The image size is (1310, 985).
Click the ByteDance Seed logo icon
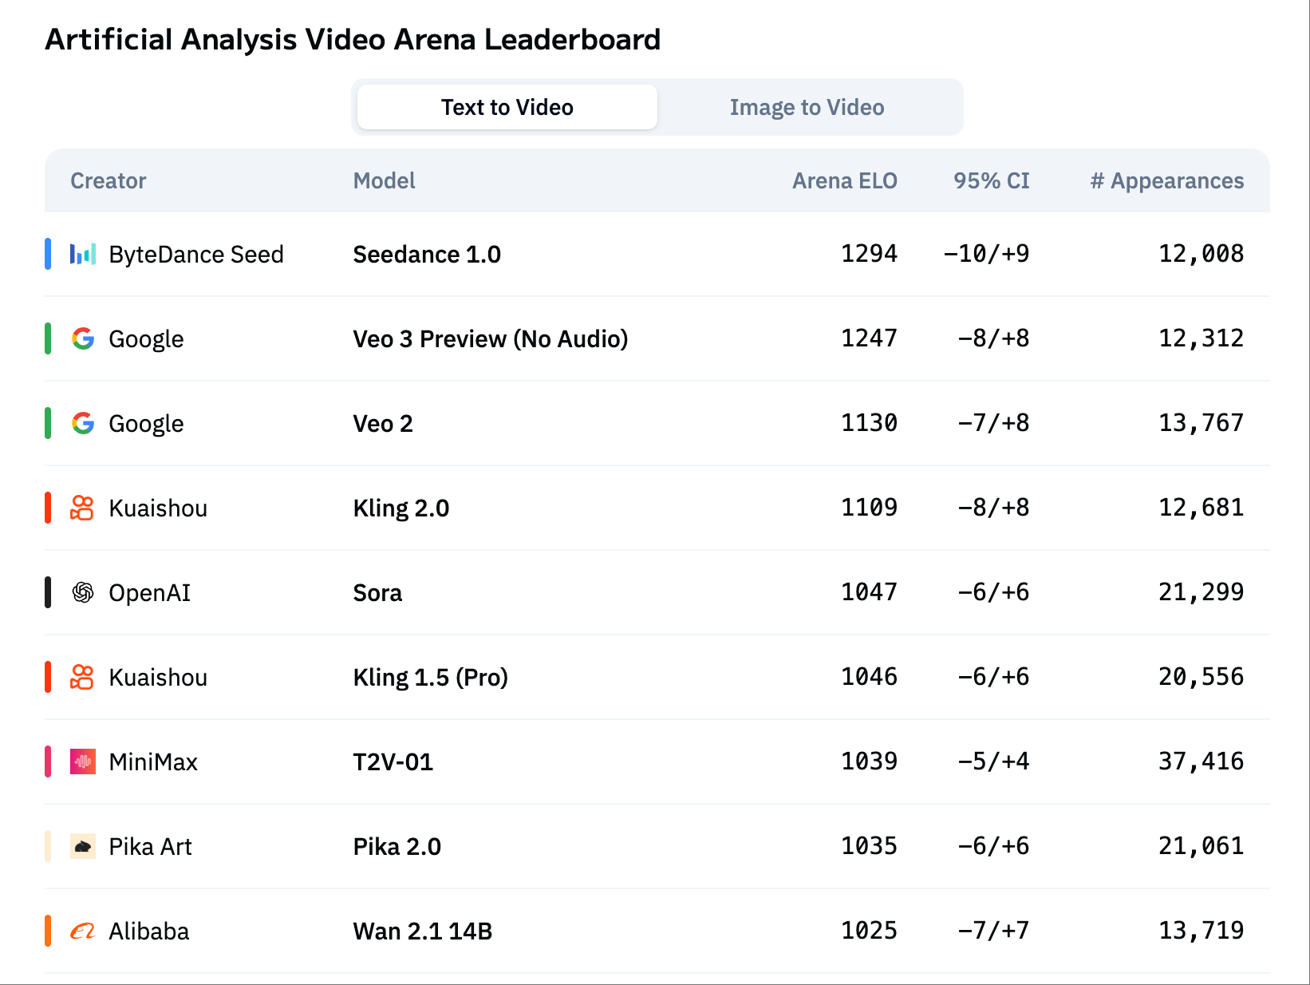pos(83,254)
